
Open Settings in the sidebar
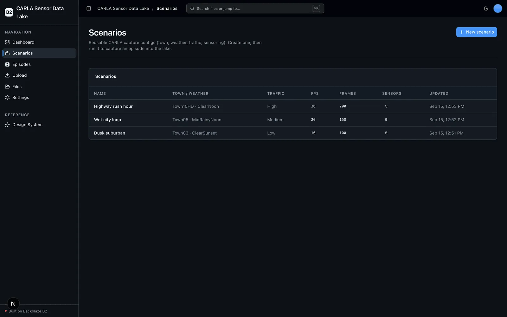tap(39, 98)
